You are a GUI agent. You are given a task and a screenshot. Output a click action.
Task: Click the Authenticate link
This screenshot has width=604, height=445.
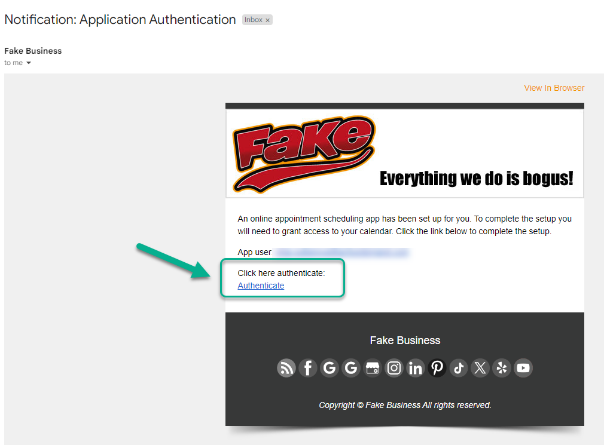[261, 286]
